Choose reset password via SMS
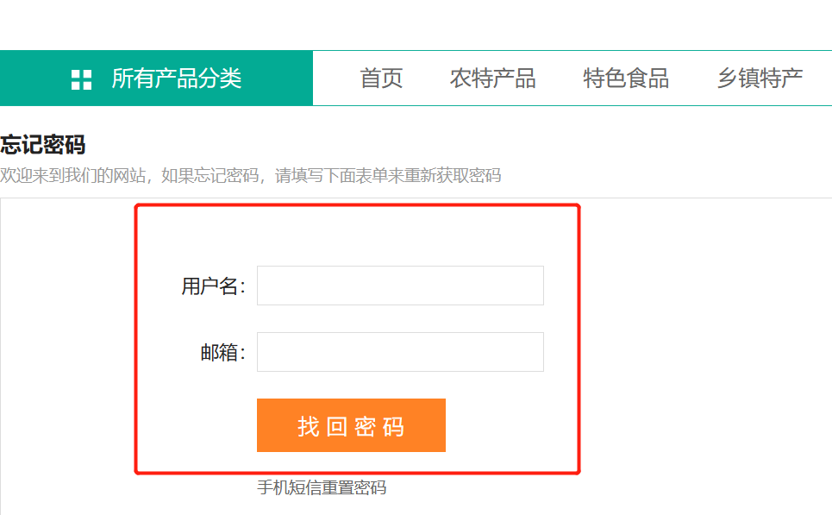 click(322, 487)
